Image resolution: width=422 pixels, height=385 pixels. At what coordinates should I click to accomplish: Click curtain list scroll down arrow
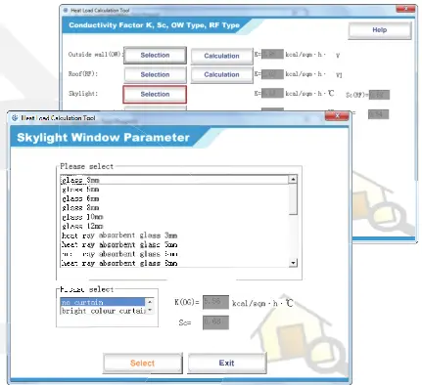[150, 311]
